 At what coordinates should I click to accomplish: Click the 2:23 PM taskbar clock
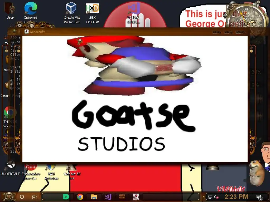pos(237,197)
